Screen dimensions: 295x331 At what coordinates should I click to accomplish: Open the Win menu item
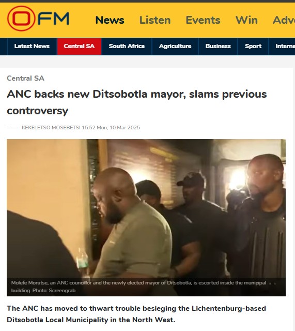coord(246,20)
